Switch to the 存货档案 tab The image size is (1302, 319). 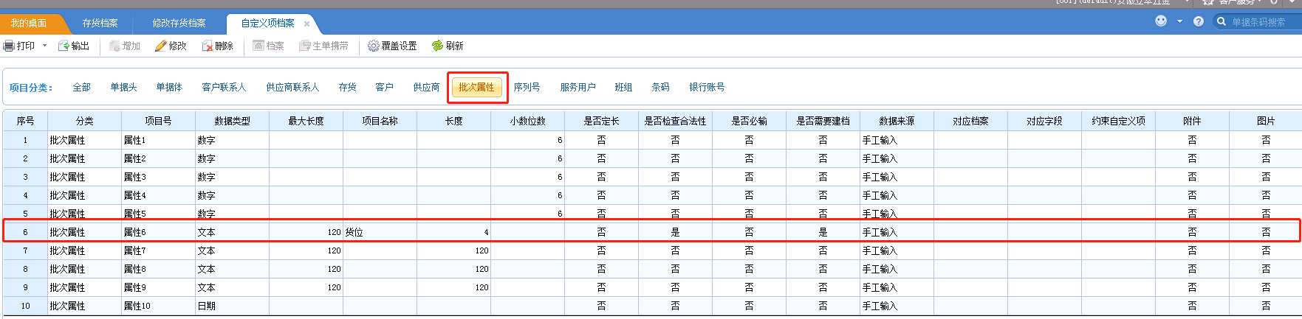tap(100, 23)
